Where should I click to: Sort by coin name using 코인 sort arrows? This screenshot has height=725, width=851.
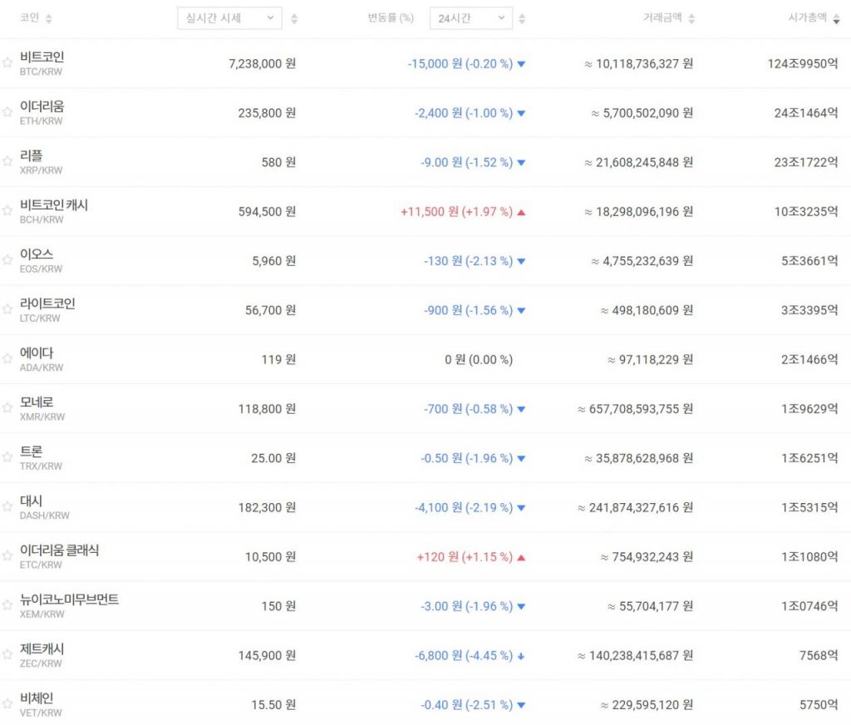coord(48,18)
